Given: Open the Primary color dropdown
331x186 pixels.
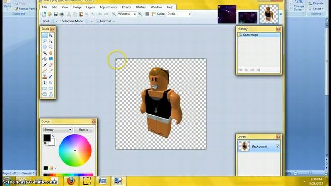Looking at the screenshot, I should tap(58, 130).
